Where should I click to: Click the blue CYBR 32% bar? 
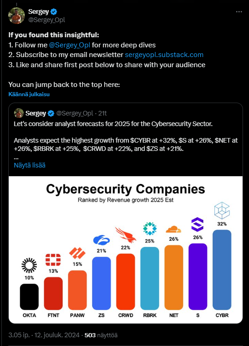point(222,270)
